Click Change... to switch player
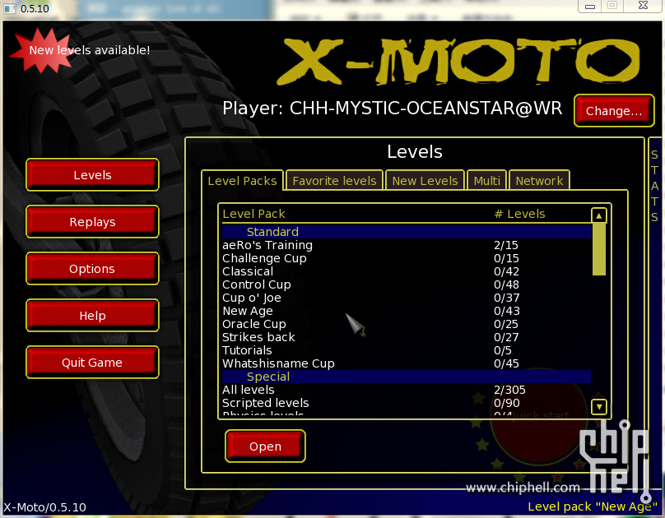This screenshot has height=518, width=665. 614,110
